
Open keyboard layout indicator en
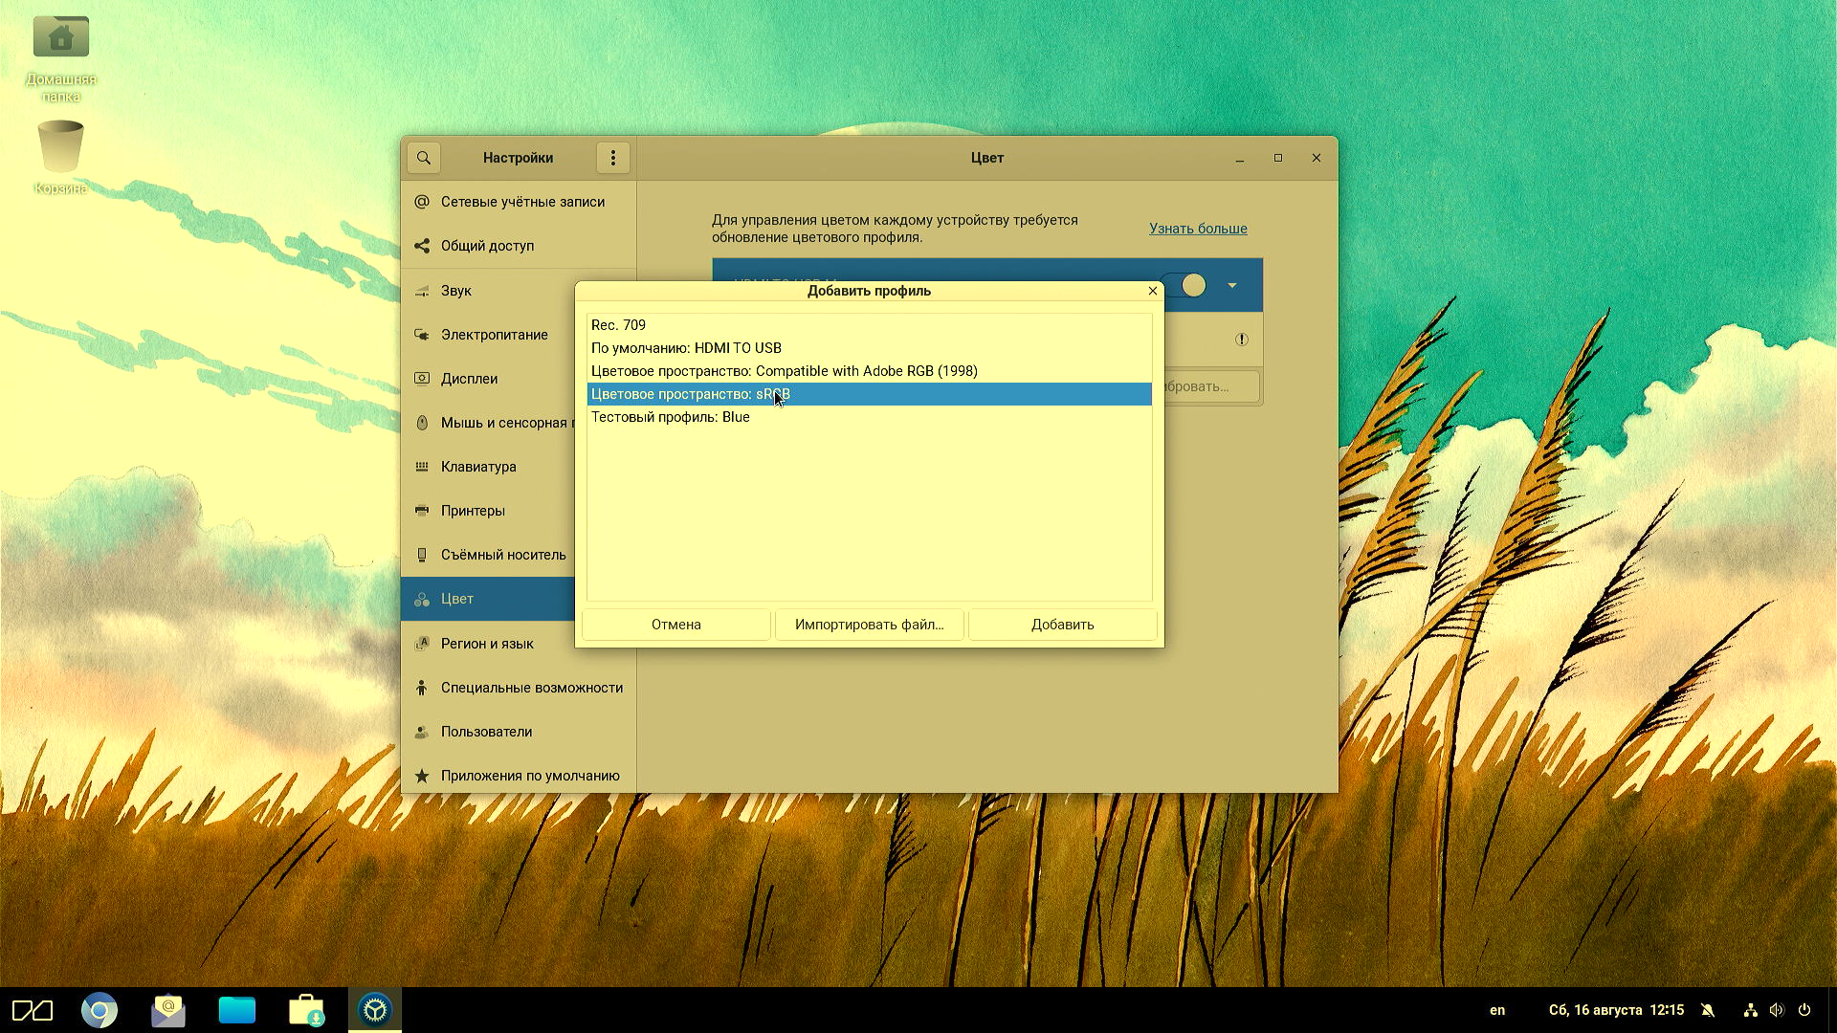(1497, 1010)
